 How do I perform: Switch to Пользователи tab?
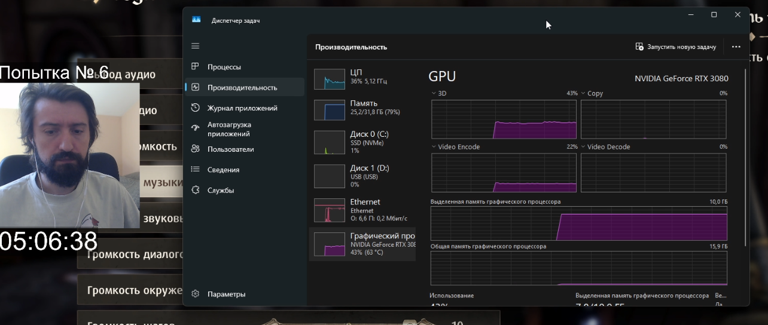click(x=245, y=149)
